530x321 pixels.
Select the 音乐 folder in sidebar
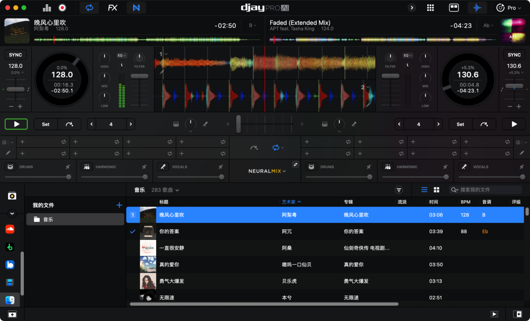click(75, 219)
